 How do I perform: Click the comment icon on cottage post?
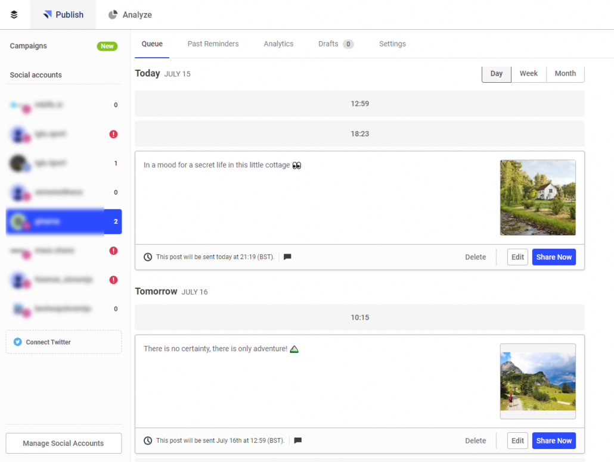pyautogui.click(x=287, y=257)
